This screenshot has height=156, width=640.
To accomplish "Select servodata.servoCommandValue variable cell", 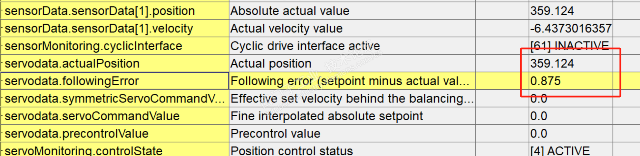I will pyautogui.click(x=92, y=116).
